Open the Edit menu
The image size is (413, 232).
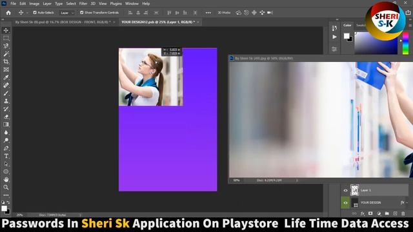point(23,4)
